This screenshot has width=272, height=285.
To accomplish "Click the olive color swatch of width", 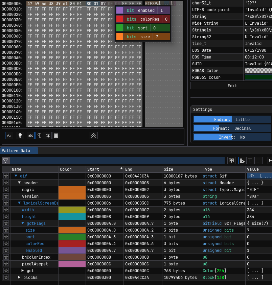I will coord(72,210).
